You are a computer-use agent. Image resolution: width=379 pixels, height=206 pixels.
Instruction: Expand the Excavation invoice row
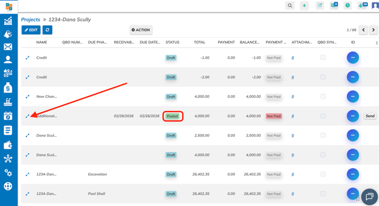click(x=28, y=174)
